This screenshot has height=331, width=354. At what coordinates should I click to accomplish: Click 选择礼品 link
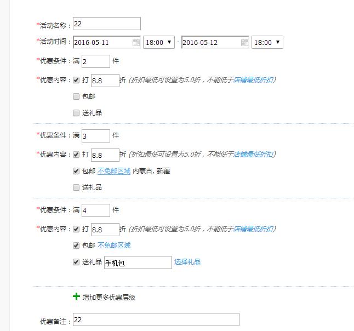(x=187, y=262)
